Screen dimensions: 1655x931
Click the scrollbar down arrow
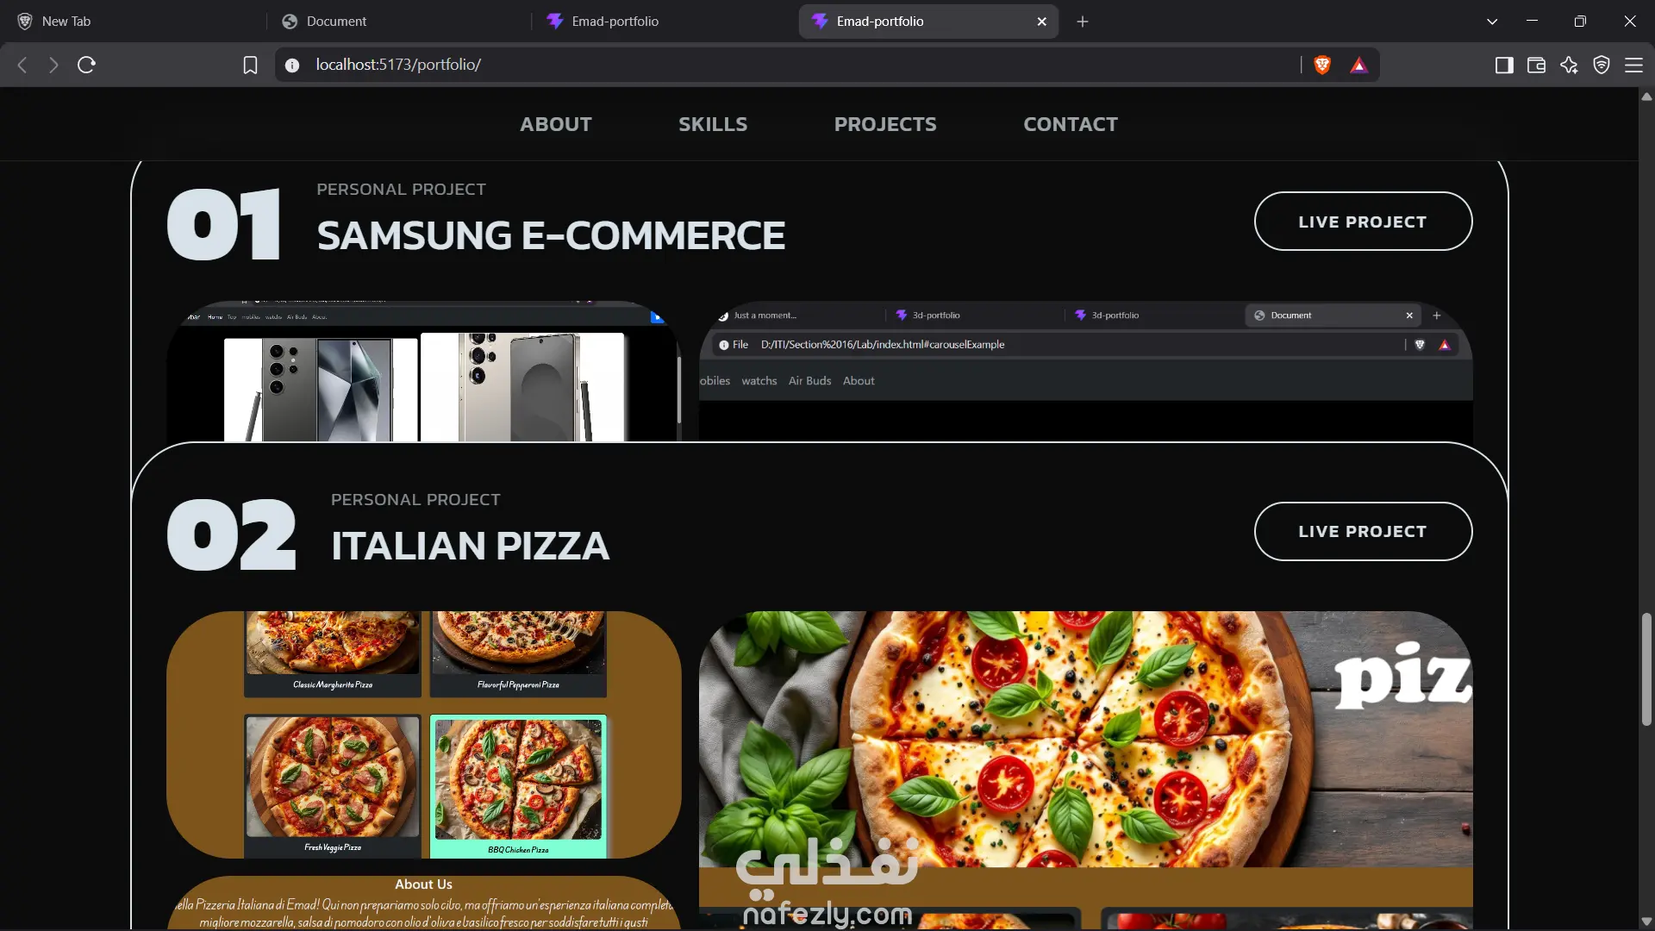click(1646, 922)
